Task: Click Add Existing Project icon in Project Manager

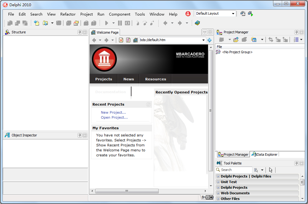Action: pos(236,40)
